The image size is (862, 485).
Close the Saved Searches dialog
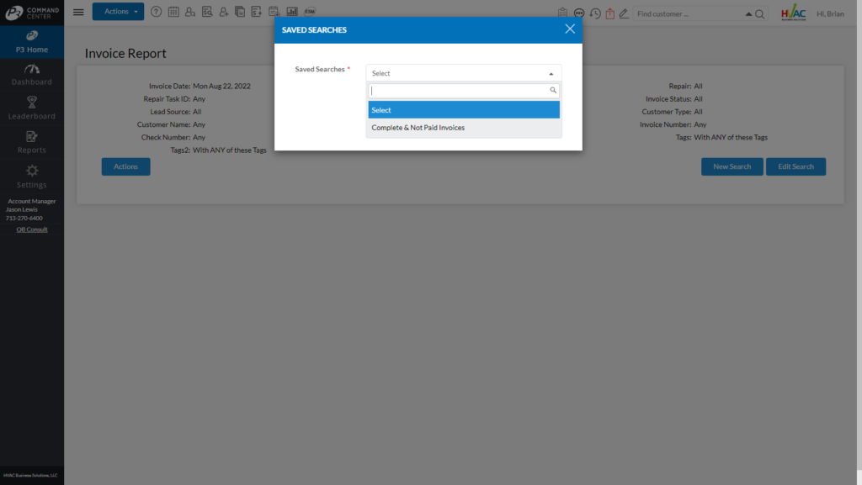coord(570,29)
